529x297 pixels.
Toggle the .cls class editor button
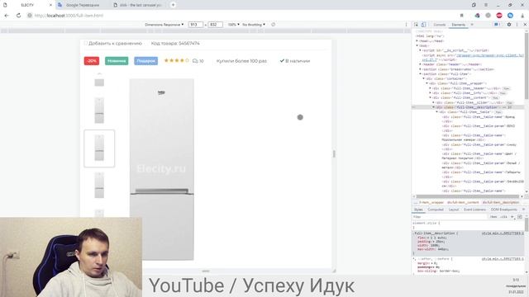[x=503, y=217]
